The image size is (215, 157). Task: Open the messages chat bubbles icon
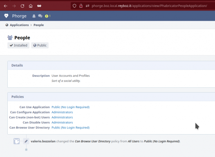[40, 16]
